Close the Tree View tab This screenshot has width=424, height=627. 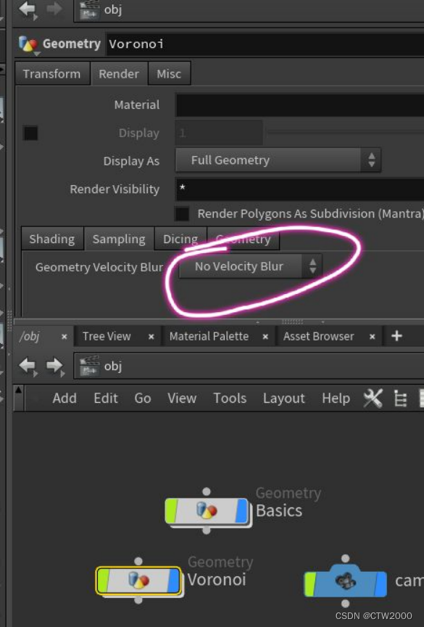coord(151,337)
